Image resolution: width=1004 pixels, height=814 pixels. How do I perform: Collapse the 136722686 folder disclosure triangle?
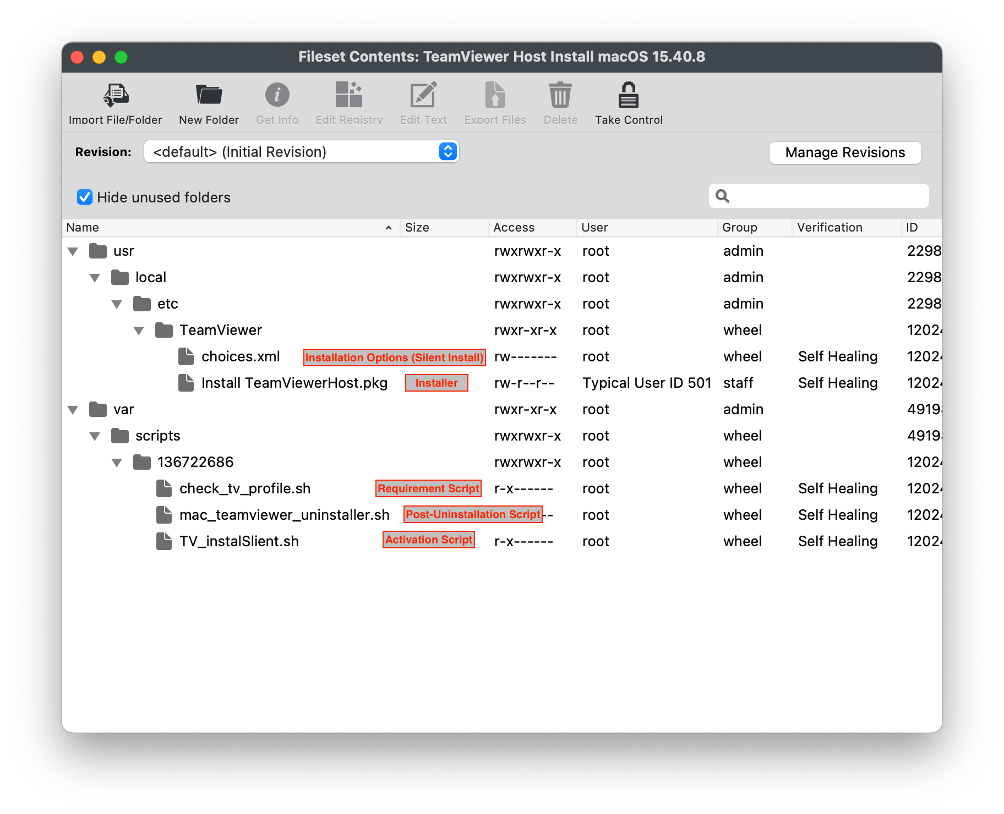point(117,463)
